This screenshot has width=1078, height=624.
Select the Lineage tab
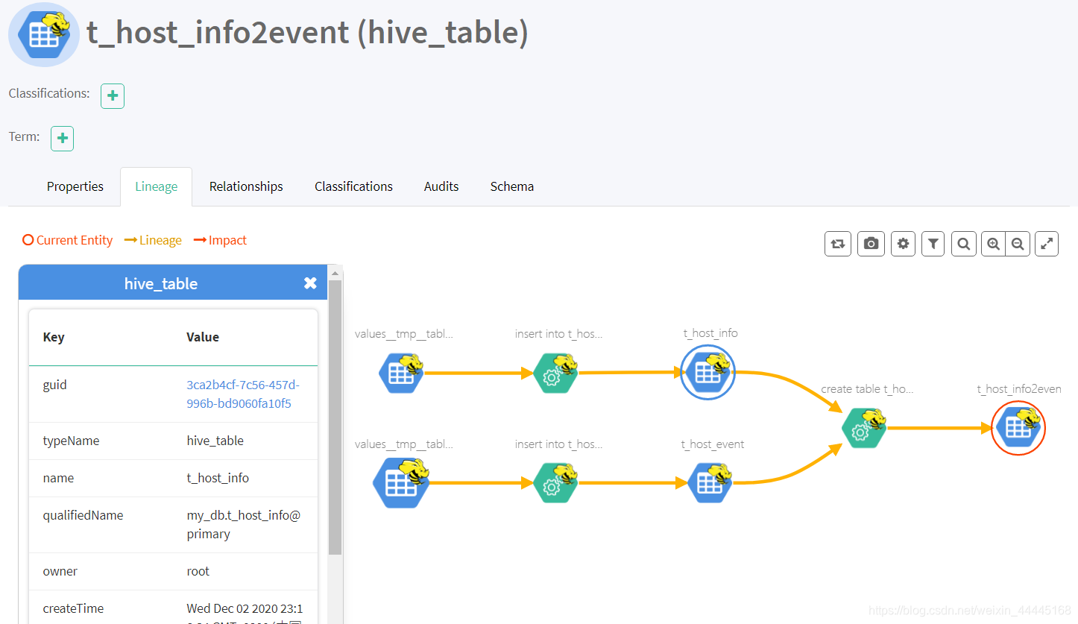click(157, 186)
